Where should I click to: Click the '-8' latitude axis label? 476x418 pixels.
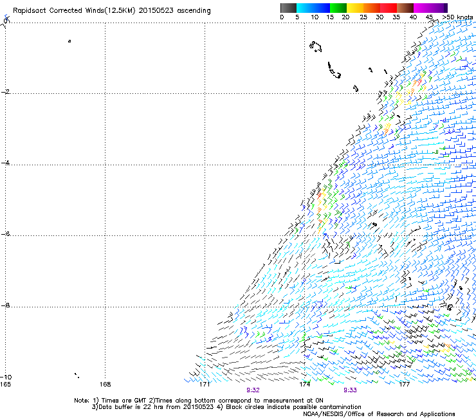click(x=5, y=305)
